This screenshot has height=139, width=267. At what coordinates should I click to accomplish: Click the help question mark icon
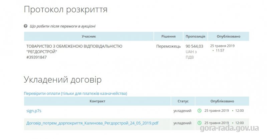click(x=26, y=26)
